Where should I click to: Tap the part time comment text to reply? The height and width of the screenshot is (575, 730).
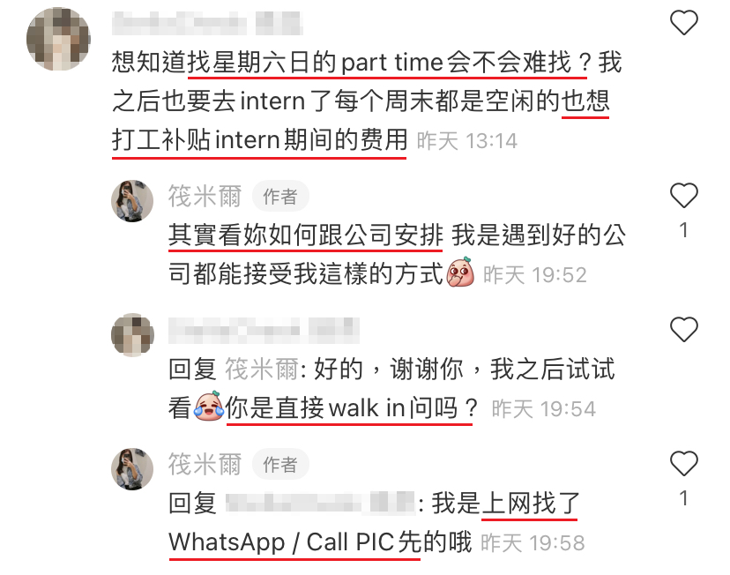coord(367,101)
